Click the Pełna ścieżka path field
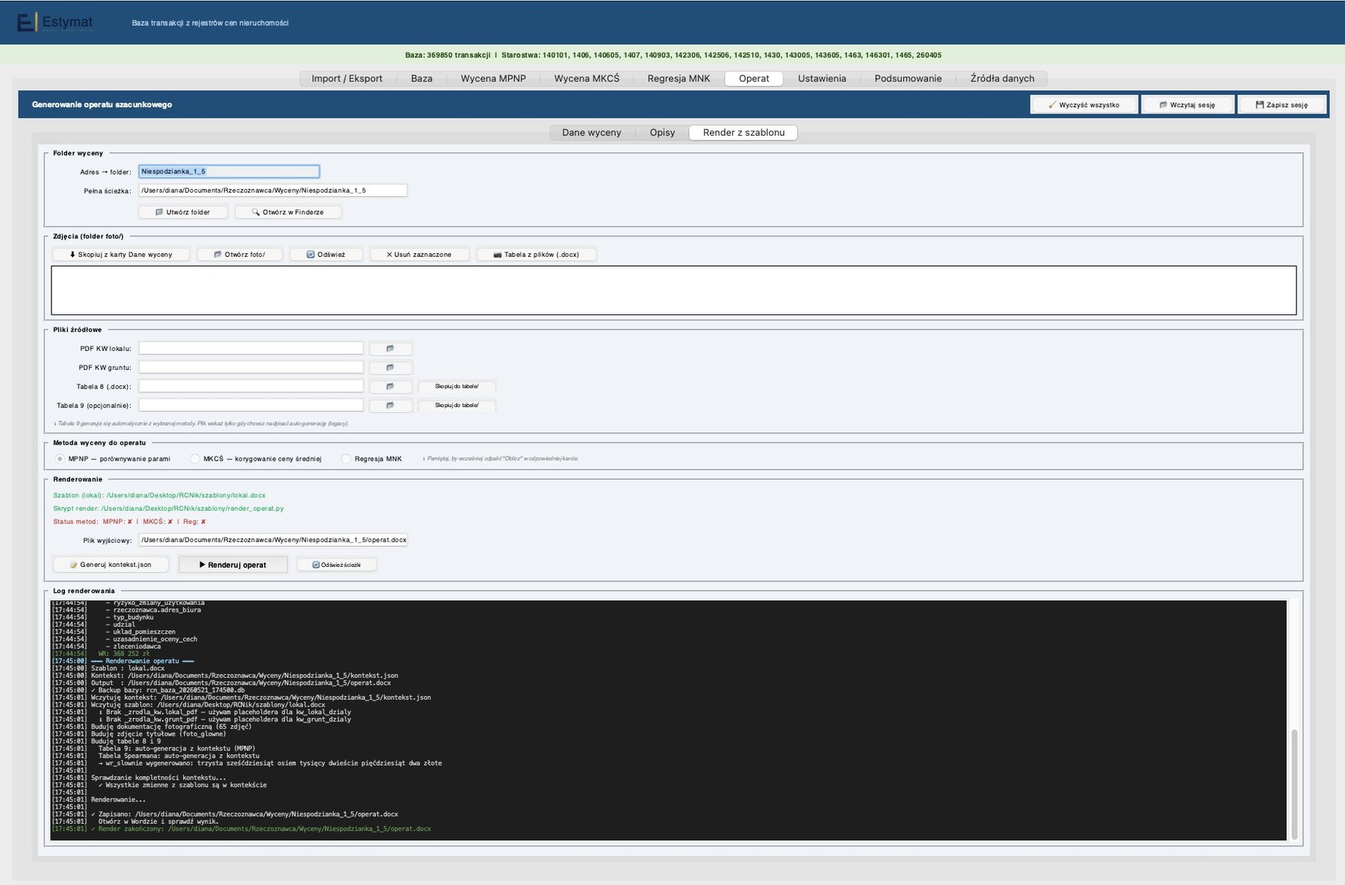This screenshot has width=1345, height=885. click(x=273, y=190)
